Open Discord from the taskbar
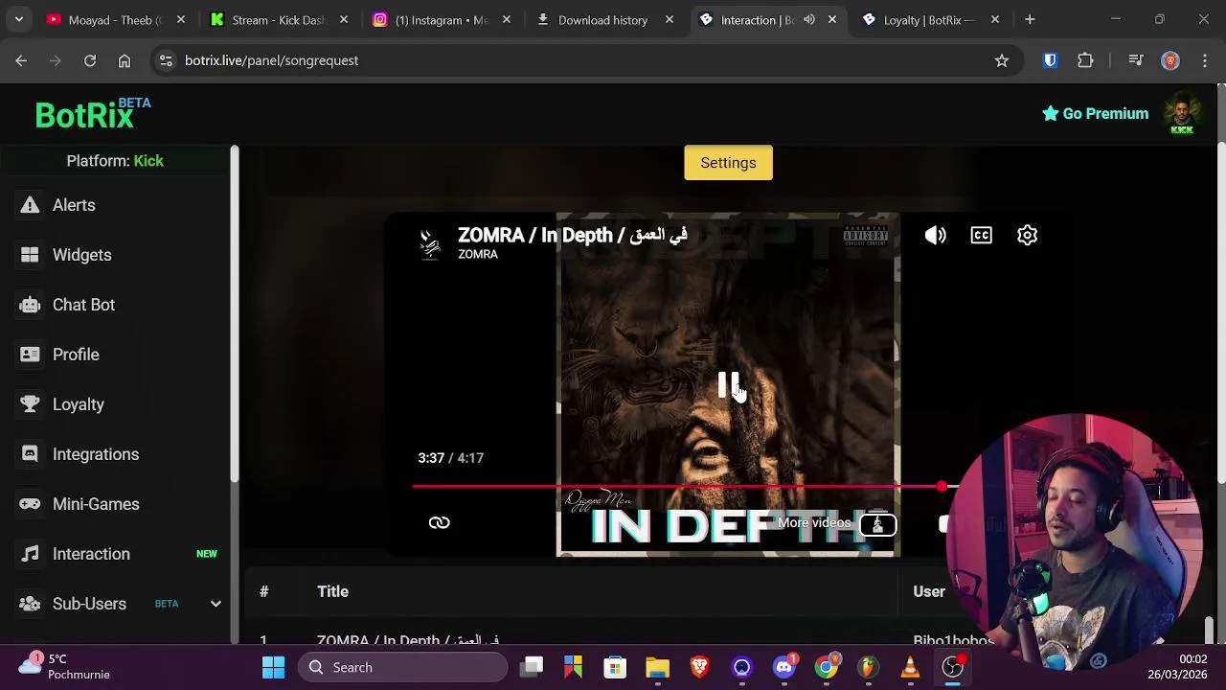Screen dimensions: 1226x690 [x=784, y=667]
